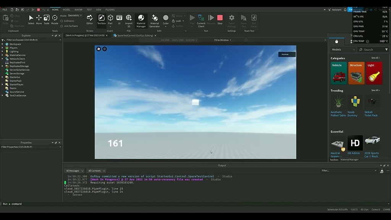Expand the StarterGui node
The width and height of the screenshot is (391, 220).
[x=3, y=77]
